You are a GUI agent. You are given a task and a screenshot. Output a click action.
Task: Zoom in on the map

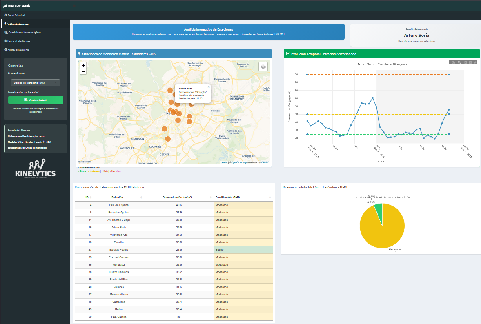pyautogui.click(x=83, y=66)
